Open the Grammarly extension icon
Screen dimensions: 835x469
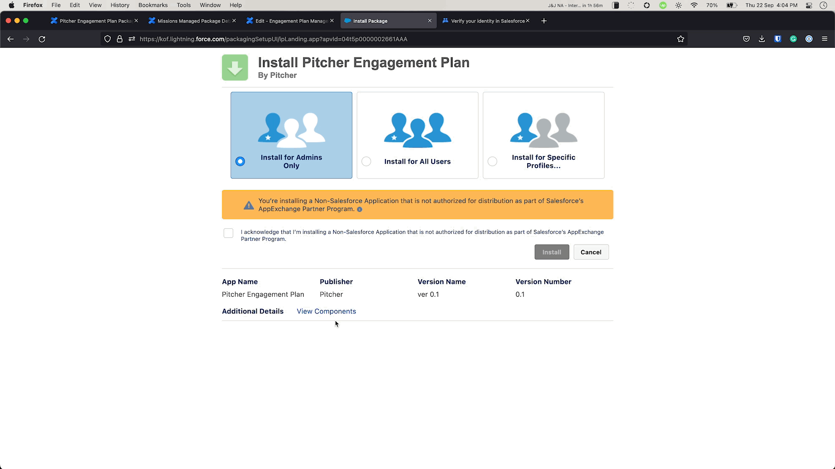(793, 39)
